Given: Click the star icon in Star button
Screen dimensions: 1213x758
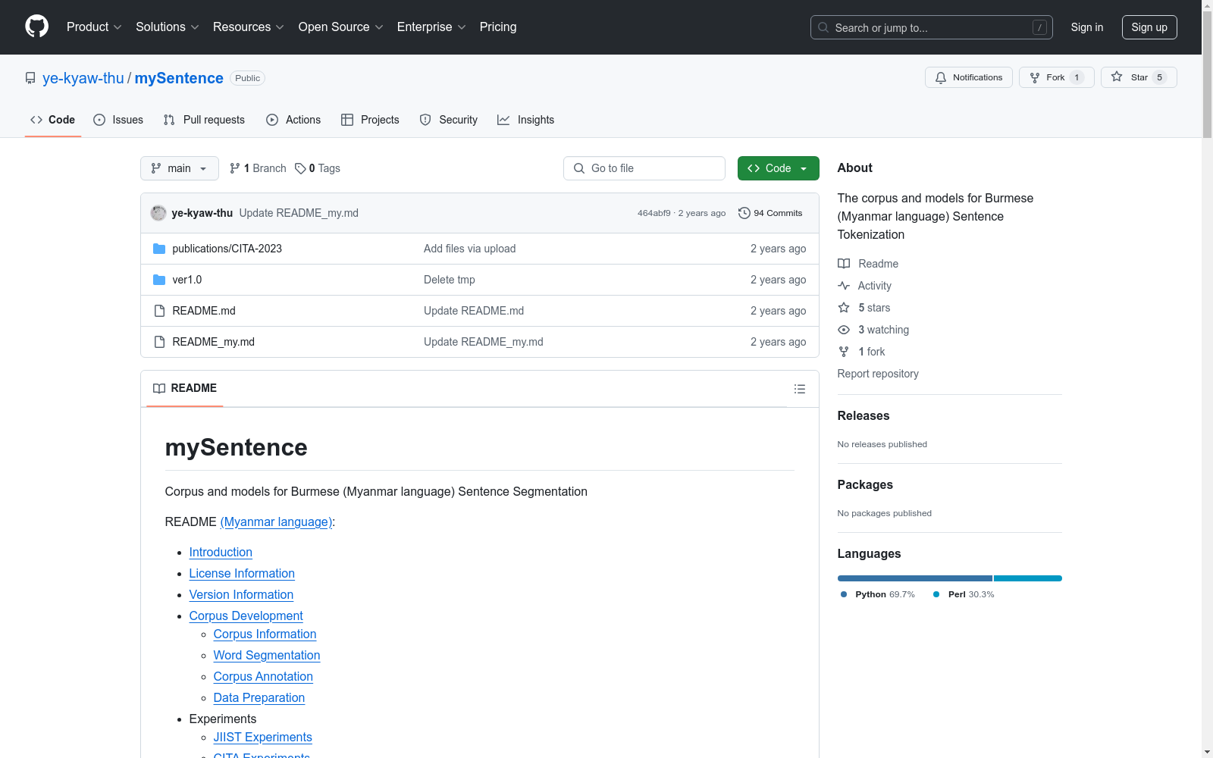Looking at the screenshot, I should pos(1117,77).
